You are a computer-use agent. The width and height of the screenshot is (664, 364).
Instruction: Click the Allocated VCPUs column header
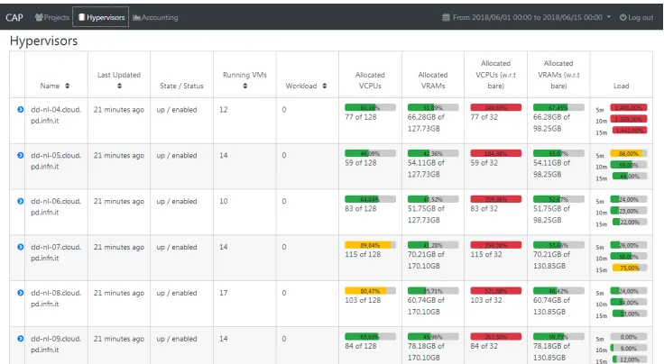tap(370, 80)
